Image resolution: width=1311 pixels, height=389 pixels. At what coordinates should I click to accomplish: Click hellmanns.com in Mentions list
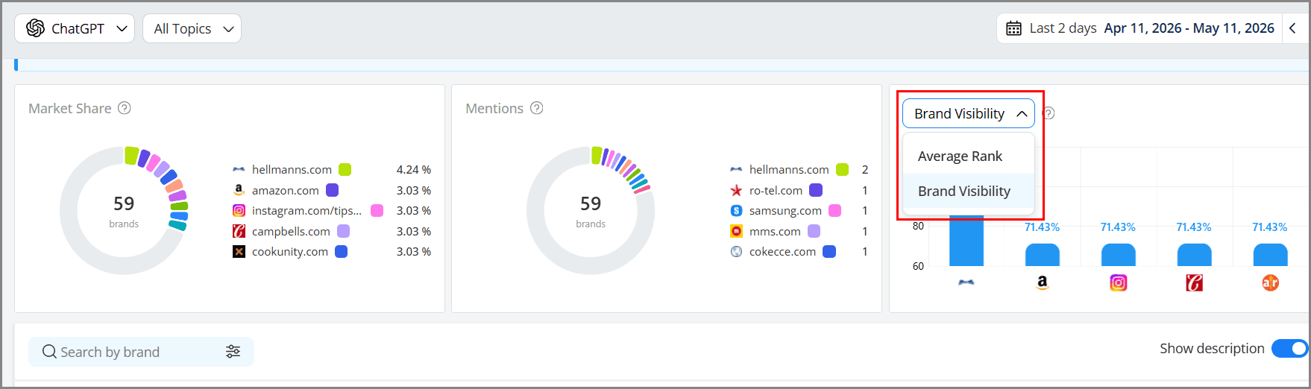pos(789,170)
